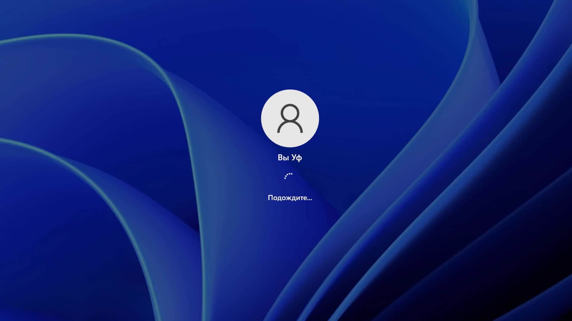
Task: Click the 'Подождите...' status text
Action: pyautogui.click(x=290, y=197)
